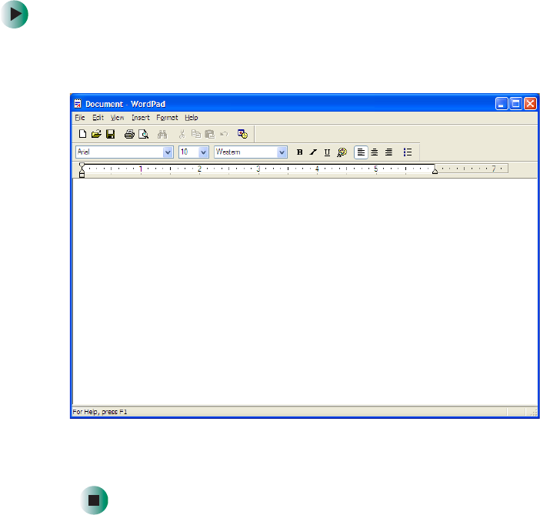
Task: Save the document with floppy disk icon
Action: (111, 134)
